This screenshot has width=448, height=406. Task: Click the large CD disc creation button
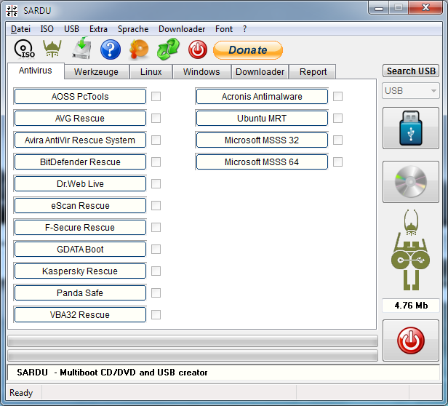[x=411, y=182]
